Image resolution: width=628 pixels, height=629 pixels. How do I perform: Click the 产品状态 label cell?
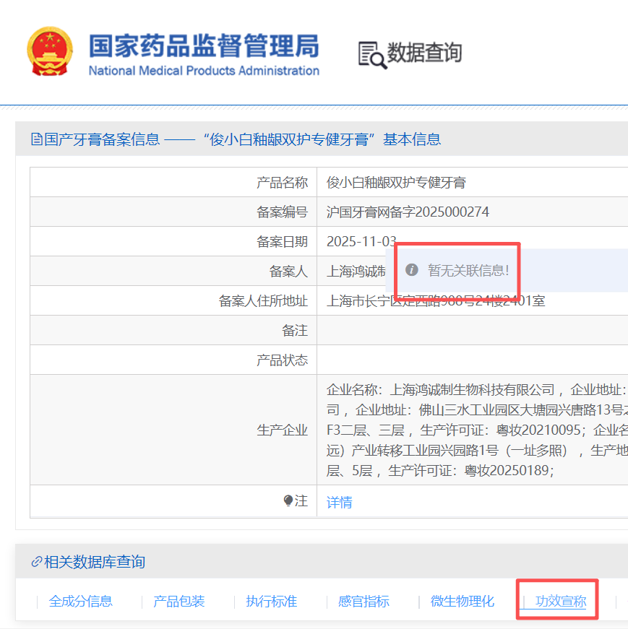pos(173,360)
